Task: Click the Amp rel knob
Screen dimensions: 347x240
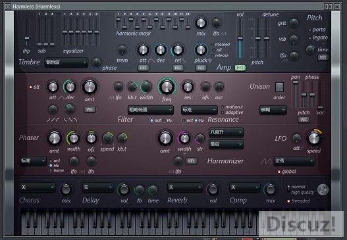Action: click(178, 50)
